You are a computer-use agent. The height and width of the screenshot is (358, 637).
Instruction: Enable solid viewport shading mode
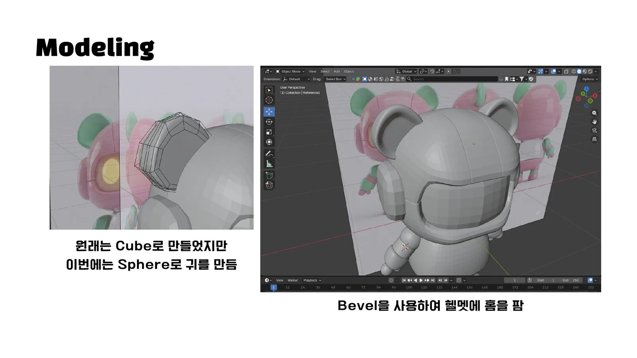579,72
